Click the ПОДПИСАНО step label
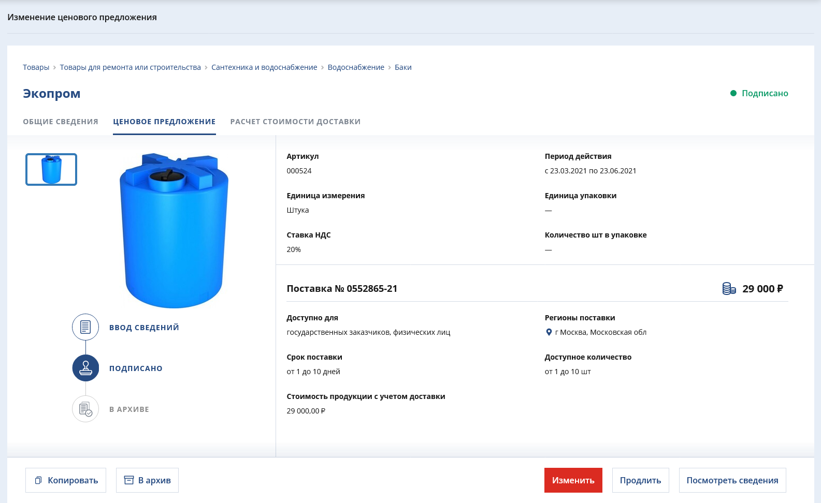The width and height of the screenshot is (821, 503). click(136, 368)
